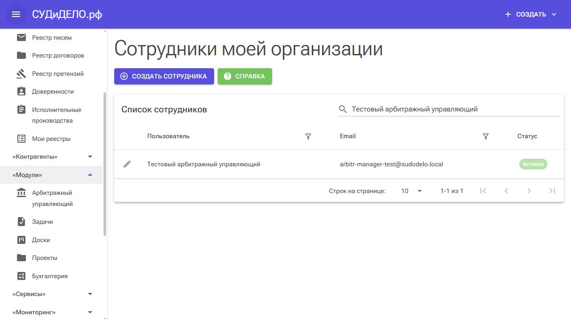The image size is (571, 321).
Task: Go to last page of table
Action: pos(552,191)
